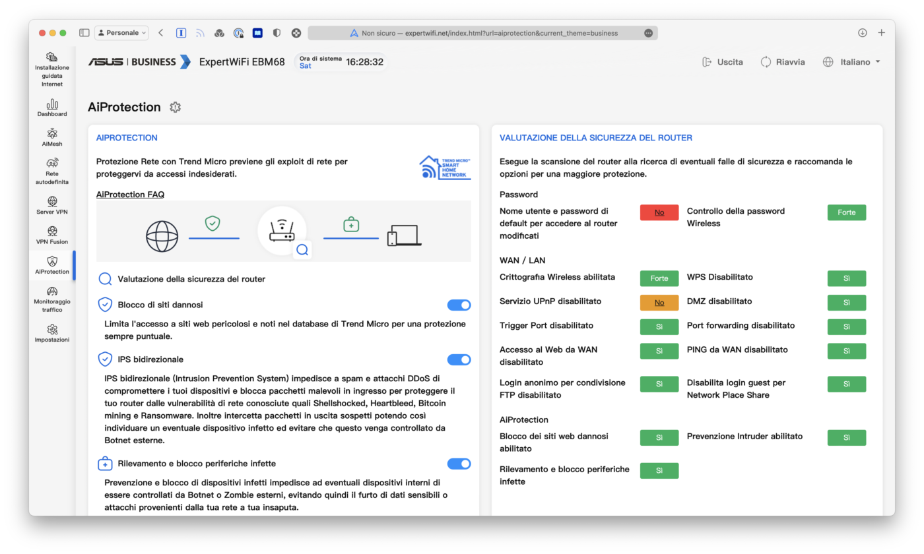924x554 pixels.
Task: Click Forte badge for Controllo della password Wireless
Action: (847, 212)
